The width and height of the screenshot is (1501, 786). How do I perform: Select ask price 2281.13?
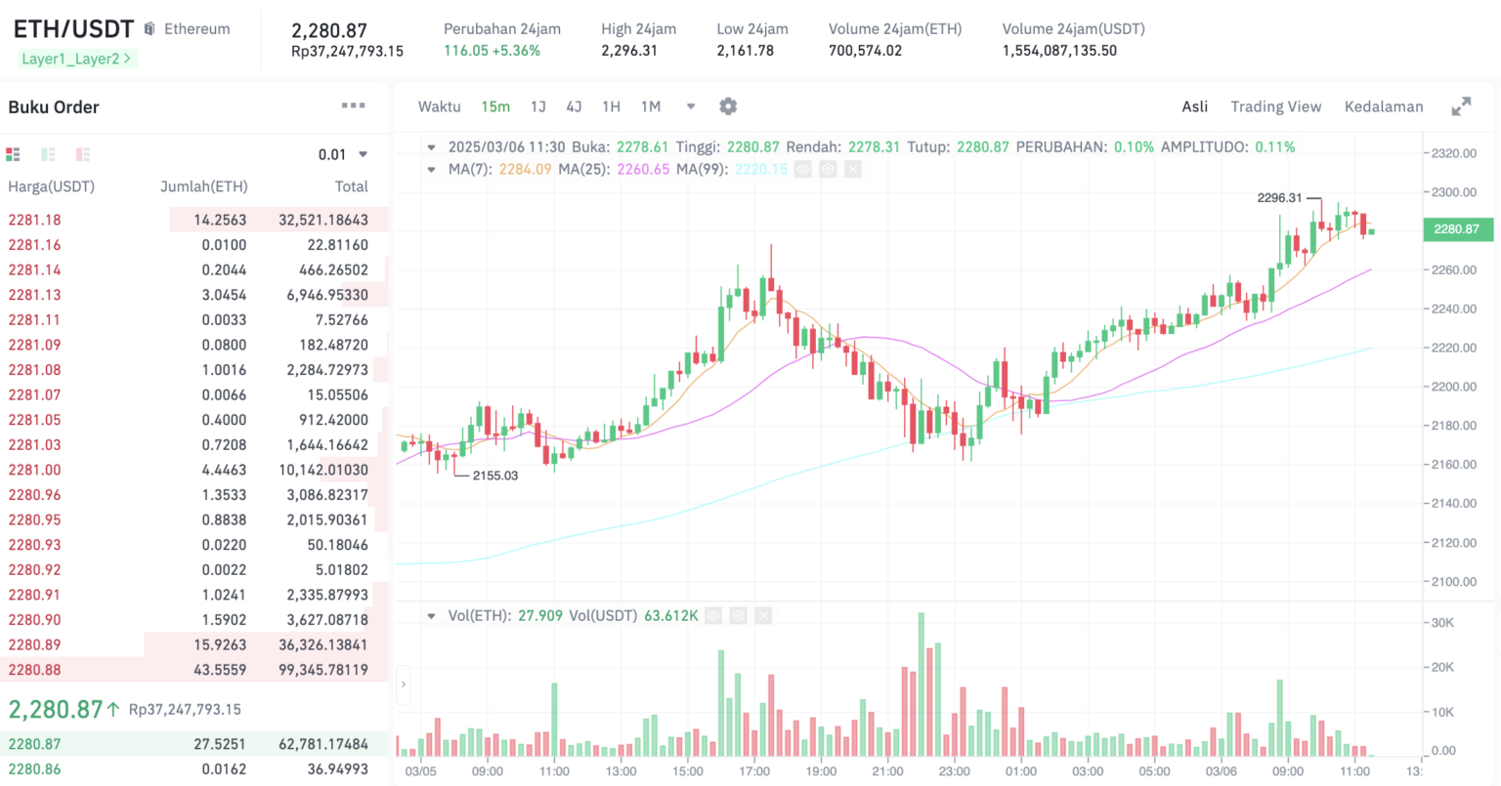point(34,295)
